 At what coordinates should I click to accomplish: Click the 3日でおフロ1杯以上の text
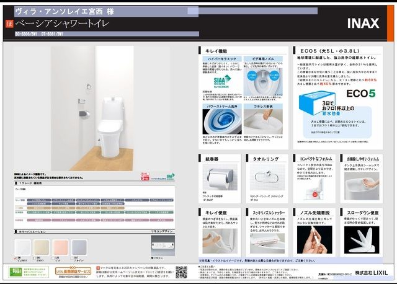tap(338, 106)
